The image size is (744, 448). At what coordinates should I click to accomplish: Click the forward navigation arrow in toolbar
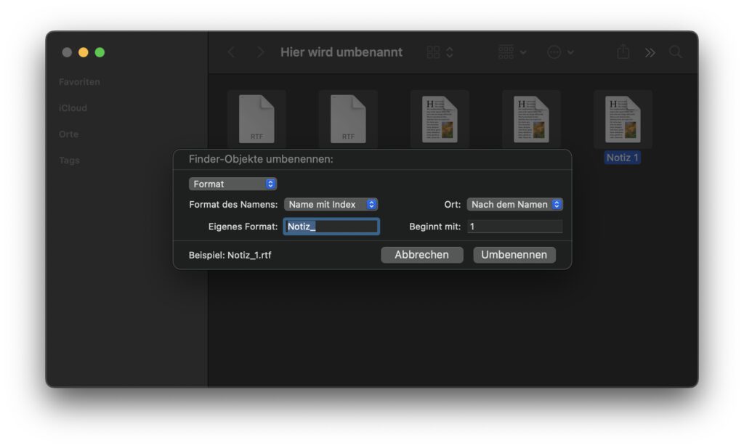(x=260, y=52)
